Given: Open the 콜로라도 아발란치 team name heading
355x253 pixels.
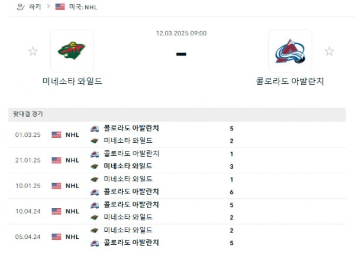Looking at the screenshot, I should point(290,81).
